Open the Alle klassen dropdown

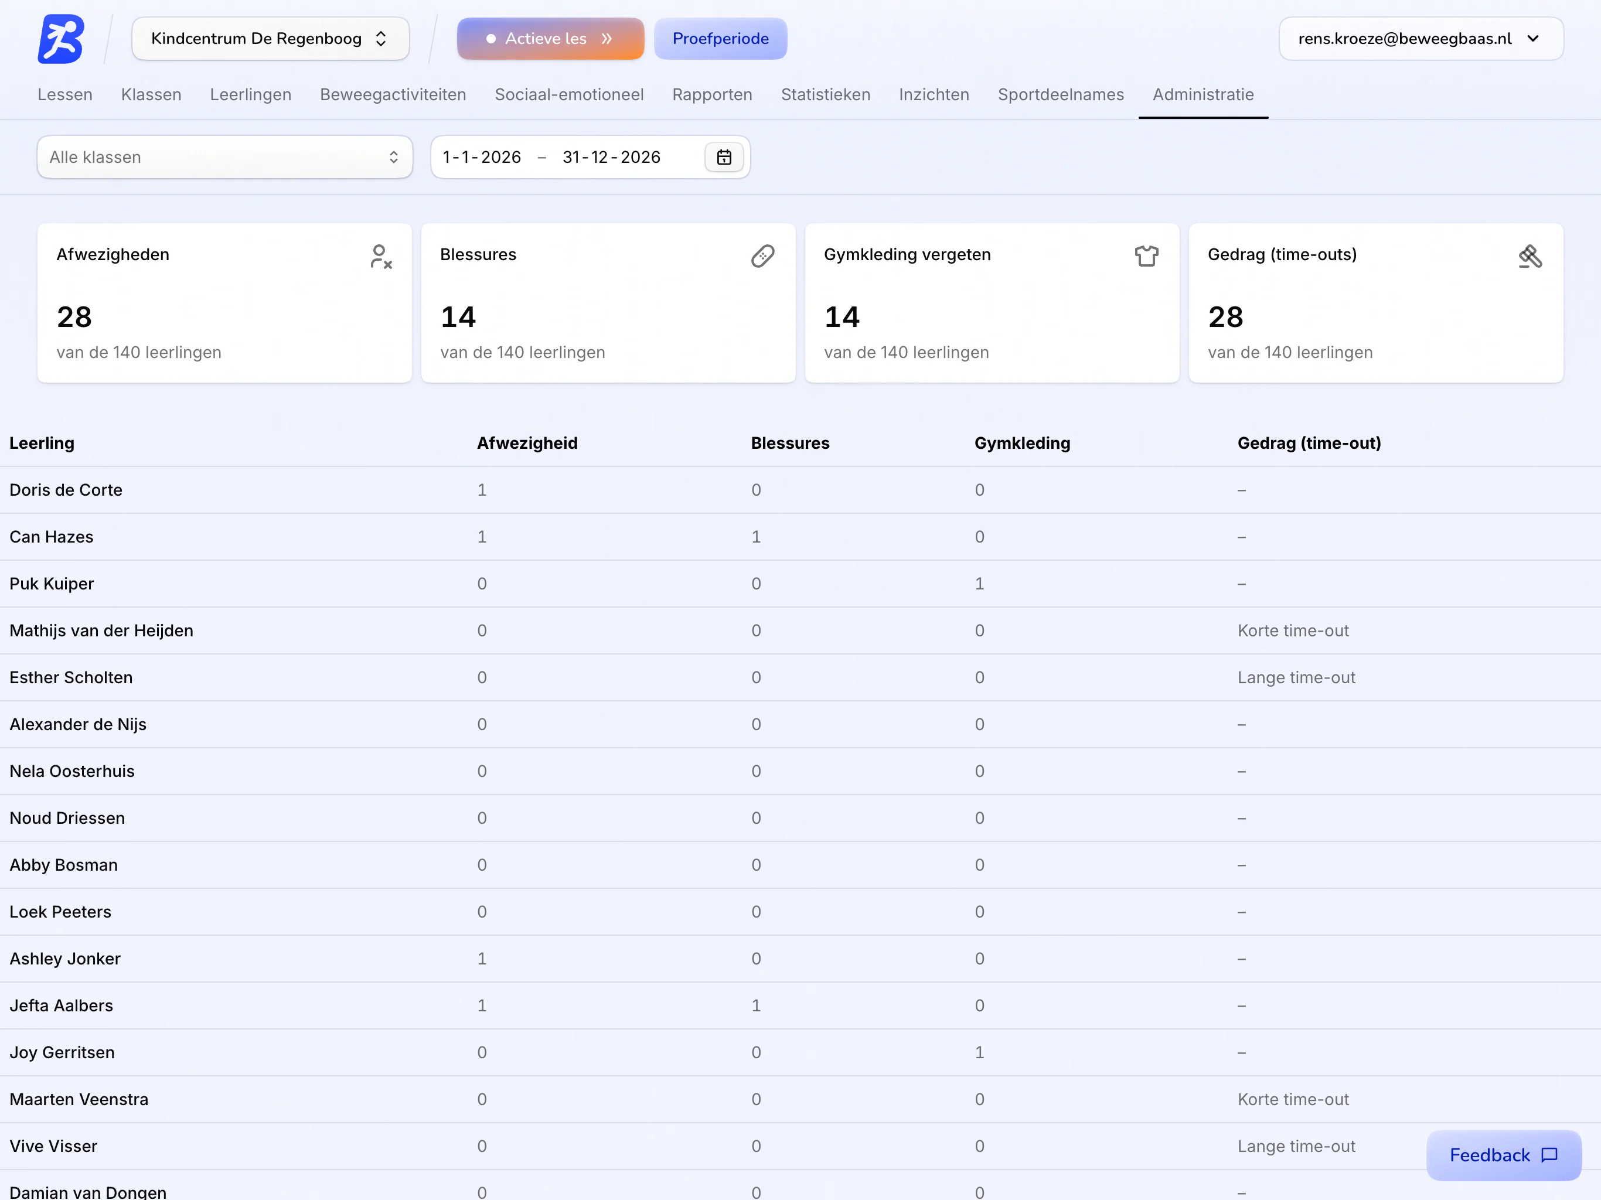pos(225,157)
